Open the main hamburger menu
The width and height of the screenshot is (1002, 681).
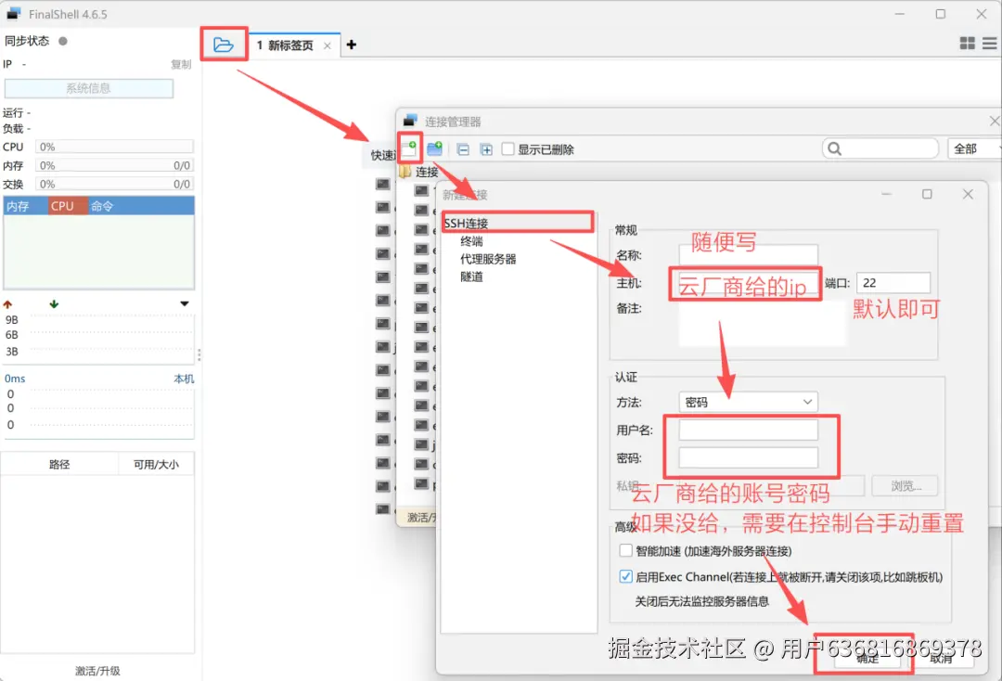989,43
